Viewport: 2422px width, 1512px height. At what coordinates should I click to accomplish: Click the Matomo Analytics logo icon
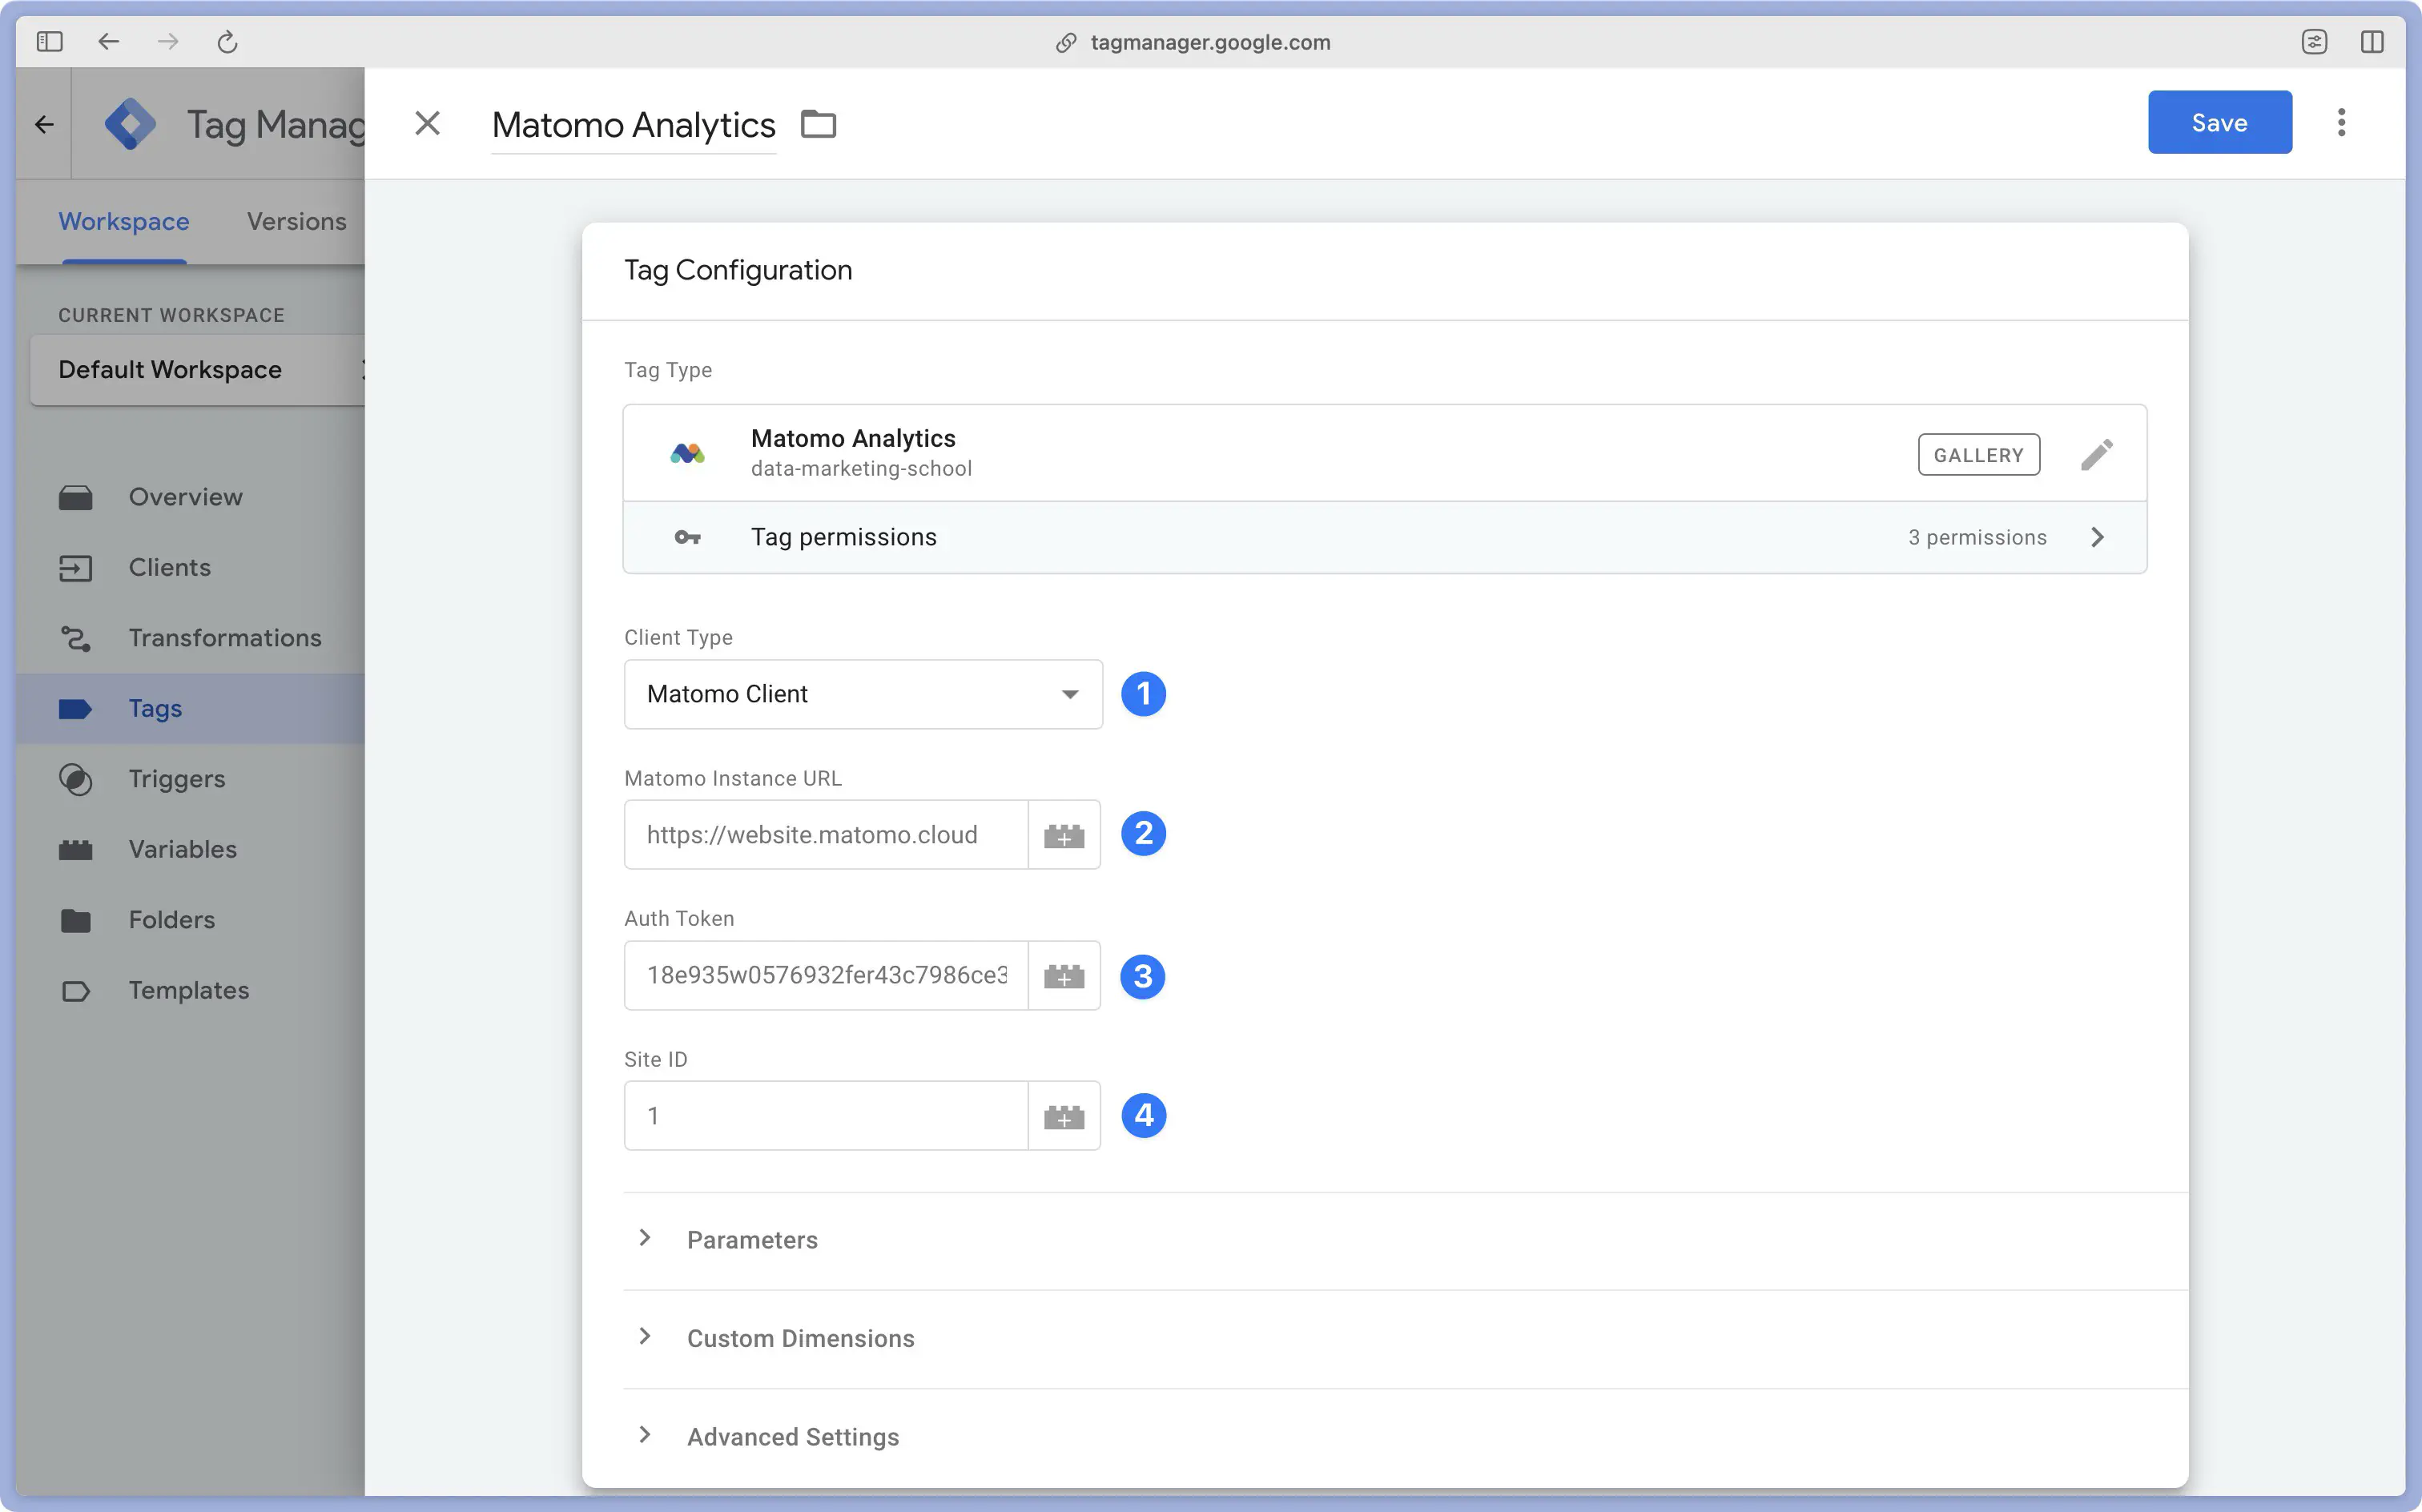[x=687, y=453]
